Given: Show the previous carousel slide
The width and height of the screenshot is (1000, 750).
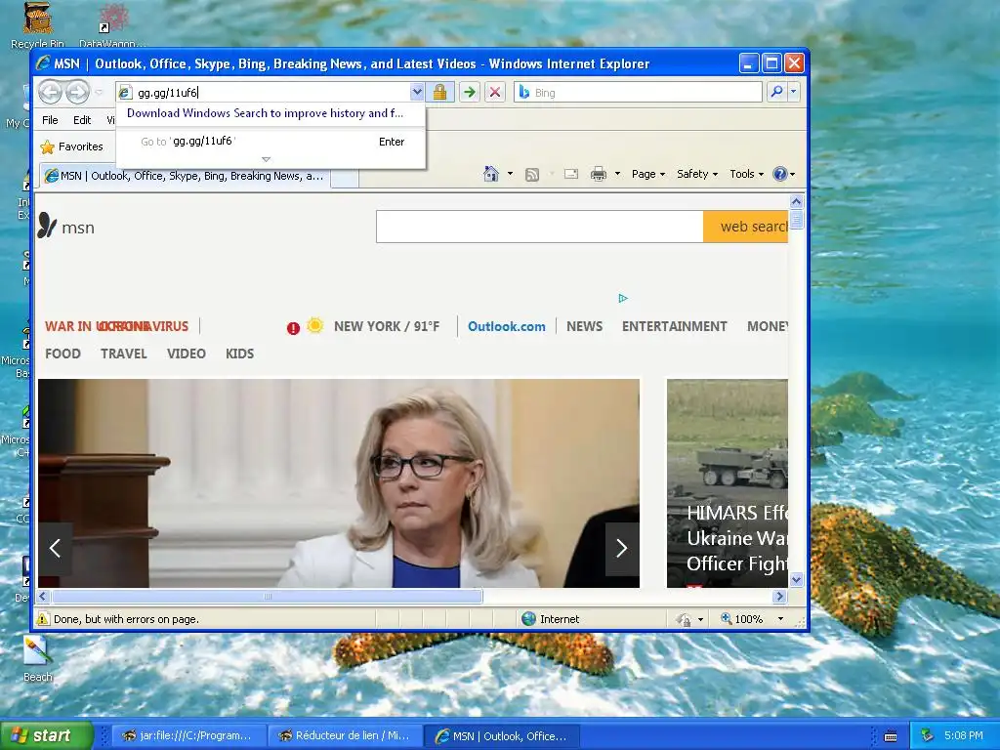Looking at the screenshot, I should (55, 548).
